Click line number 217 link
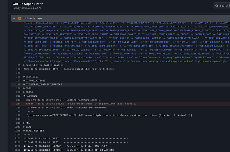The image size is (230, 152). (18, 115)
